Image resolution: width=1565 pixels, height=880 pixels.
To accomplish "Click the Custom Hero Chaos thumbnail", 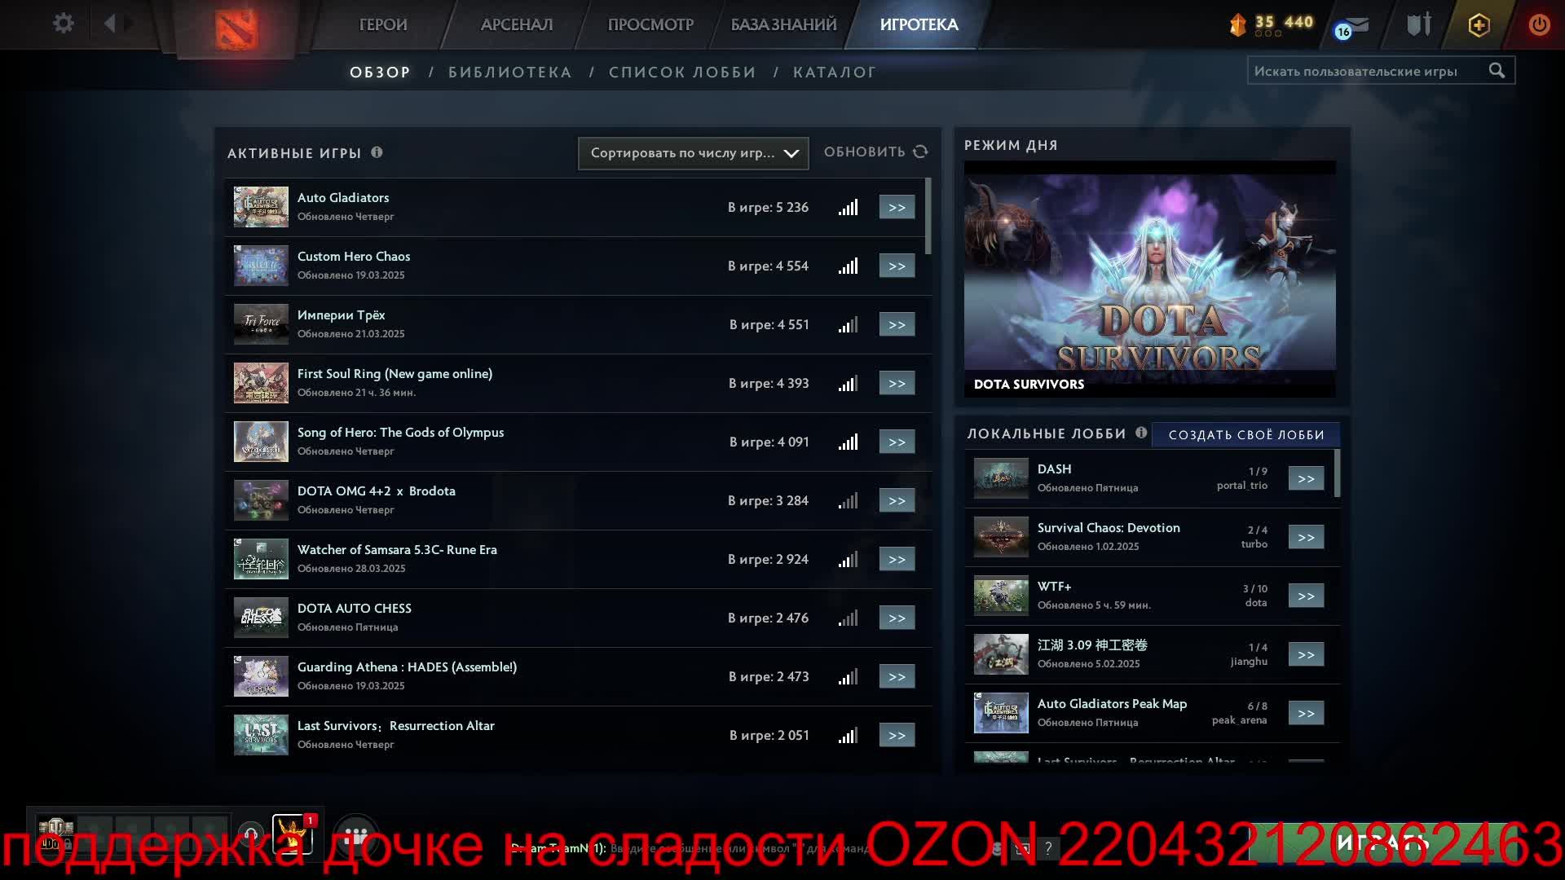I will click(x=261, y=266).
